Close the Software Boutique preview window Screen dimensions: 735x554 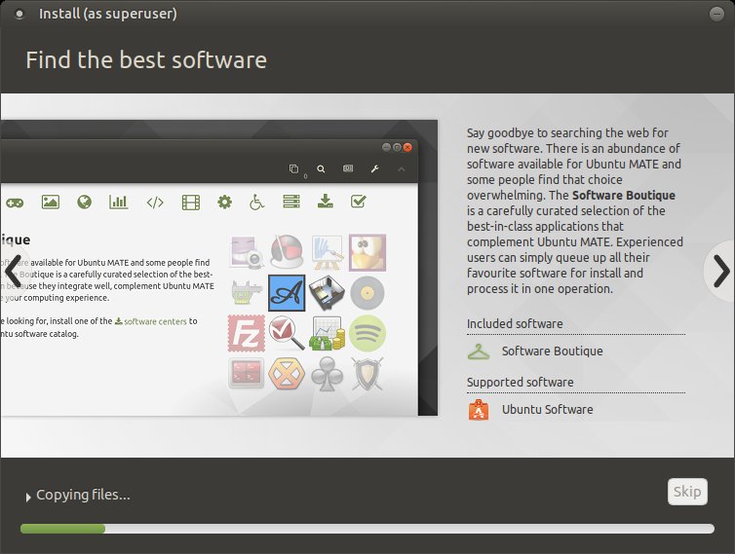(407, 147)
